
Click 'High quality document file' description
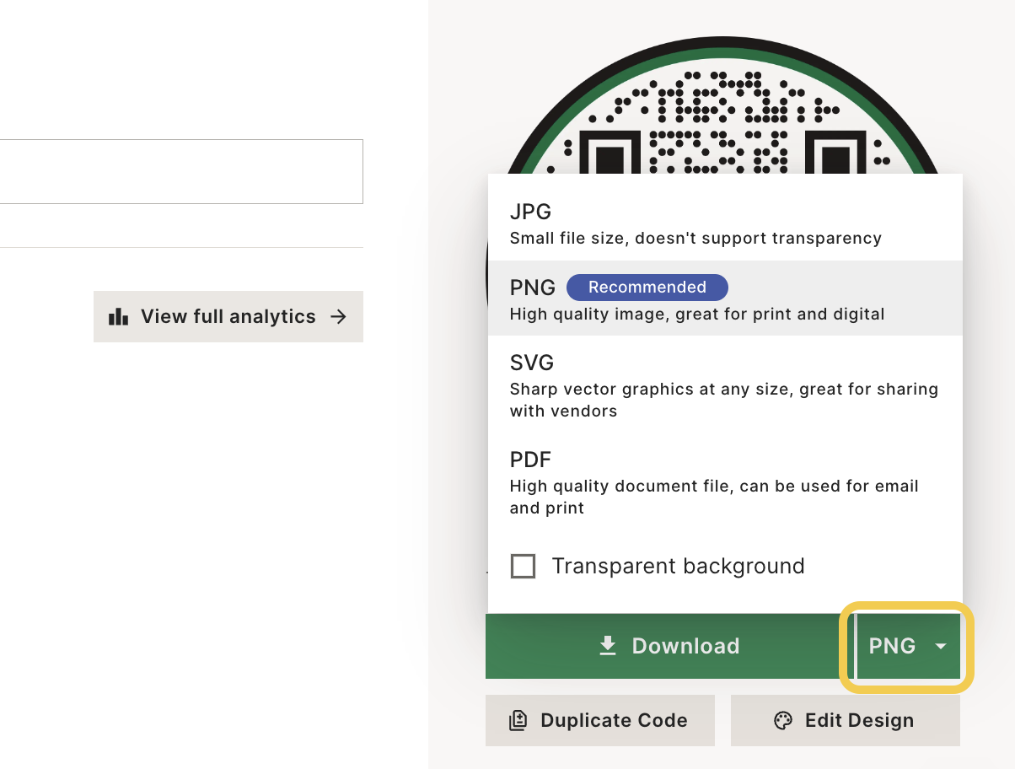[714, 497]
